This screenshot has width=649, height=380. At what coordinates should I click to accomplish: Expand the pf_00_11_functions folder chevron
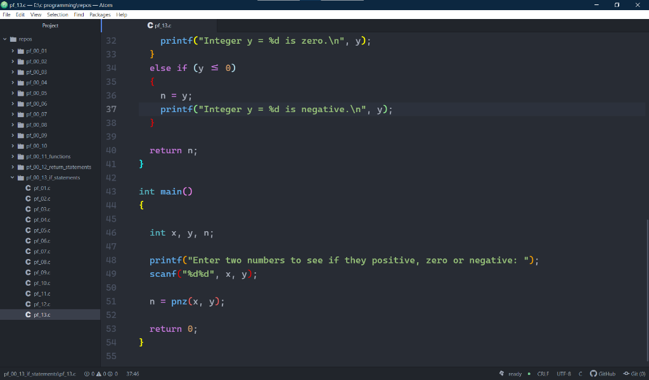13,156
